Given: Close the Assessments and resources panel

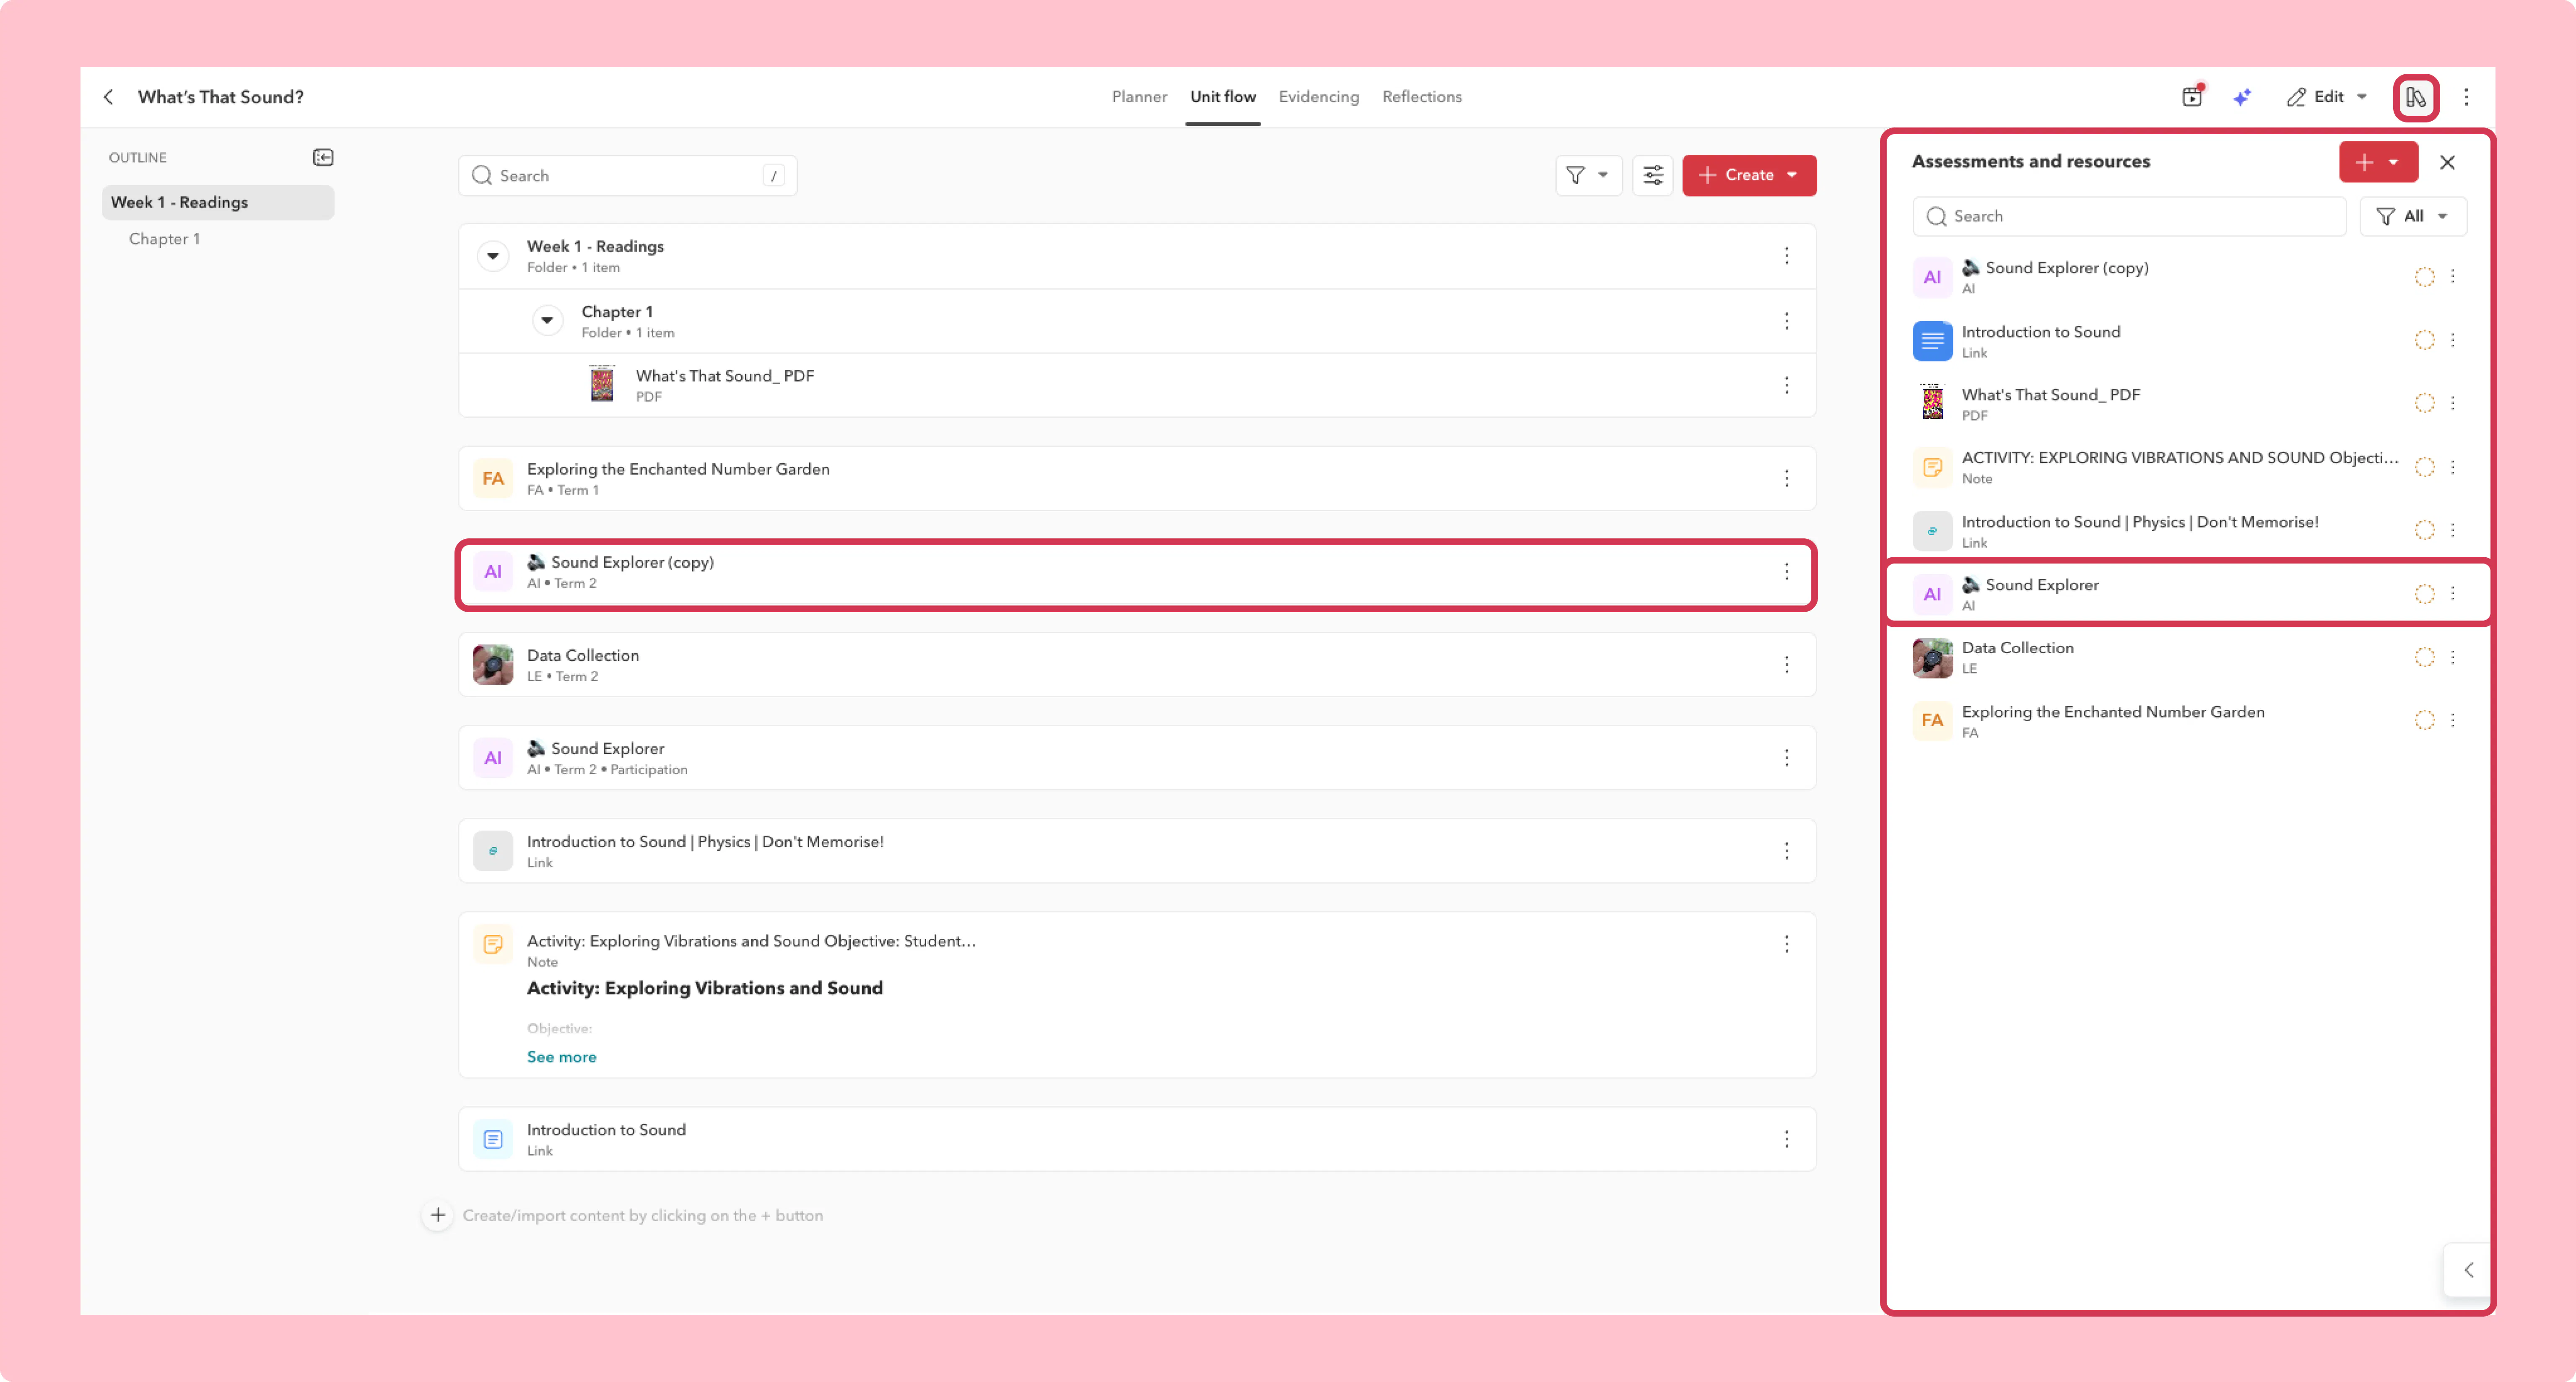Looking at the screenshot, I should (x=2447, y=162).
